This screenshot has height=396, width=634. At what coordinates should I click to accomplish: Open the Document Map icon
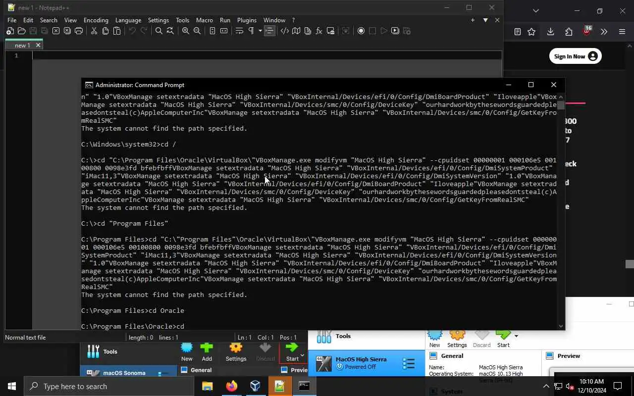pos(296,31)
